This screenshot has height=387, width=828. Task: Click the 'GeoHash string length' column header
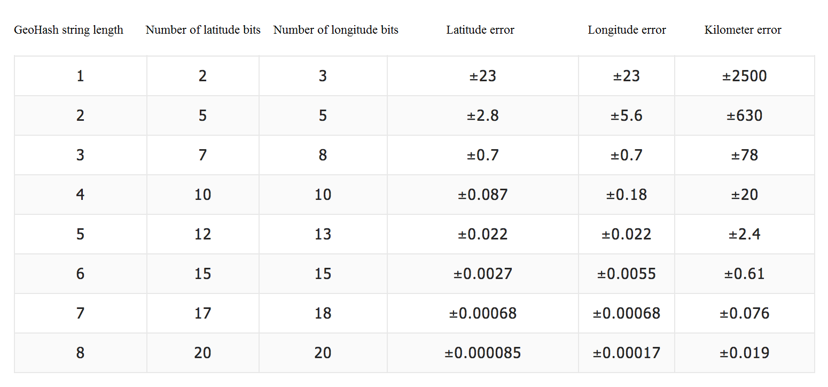tap(68, 30)
